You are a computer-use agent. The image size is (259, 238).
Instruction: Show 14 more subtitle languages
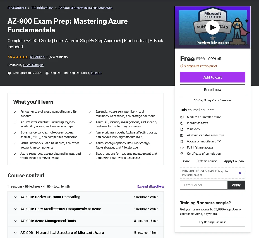[96, 73]
